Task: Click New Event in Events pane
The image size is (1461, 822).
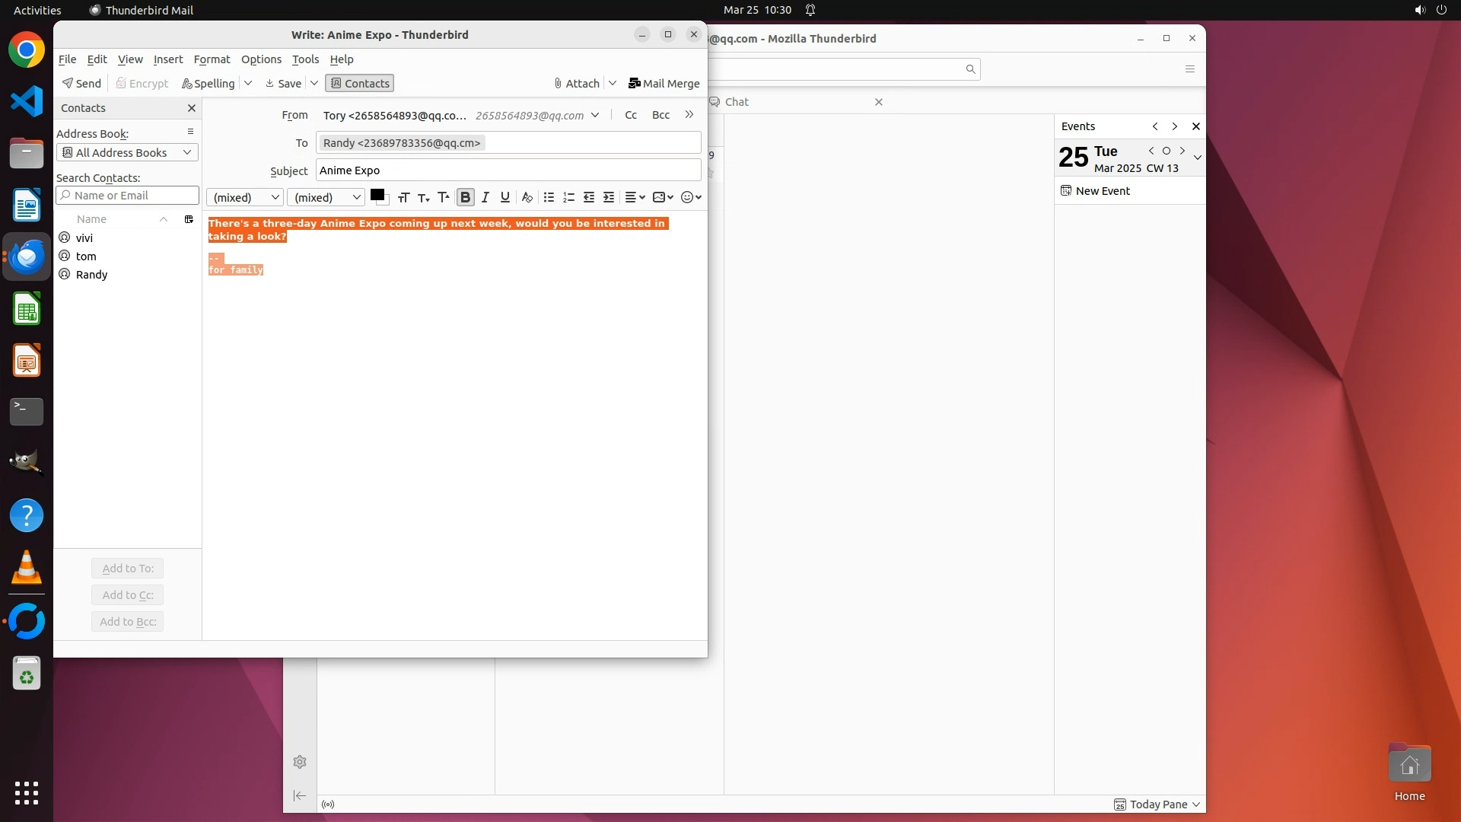Action: pos(1096,191)
